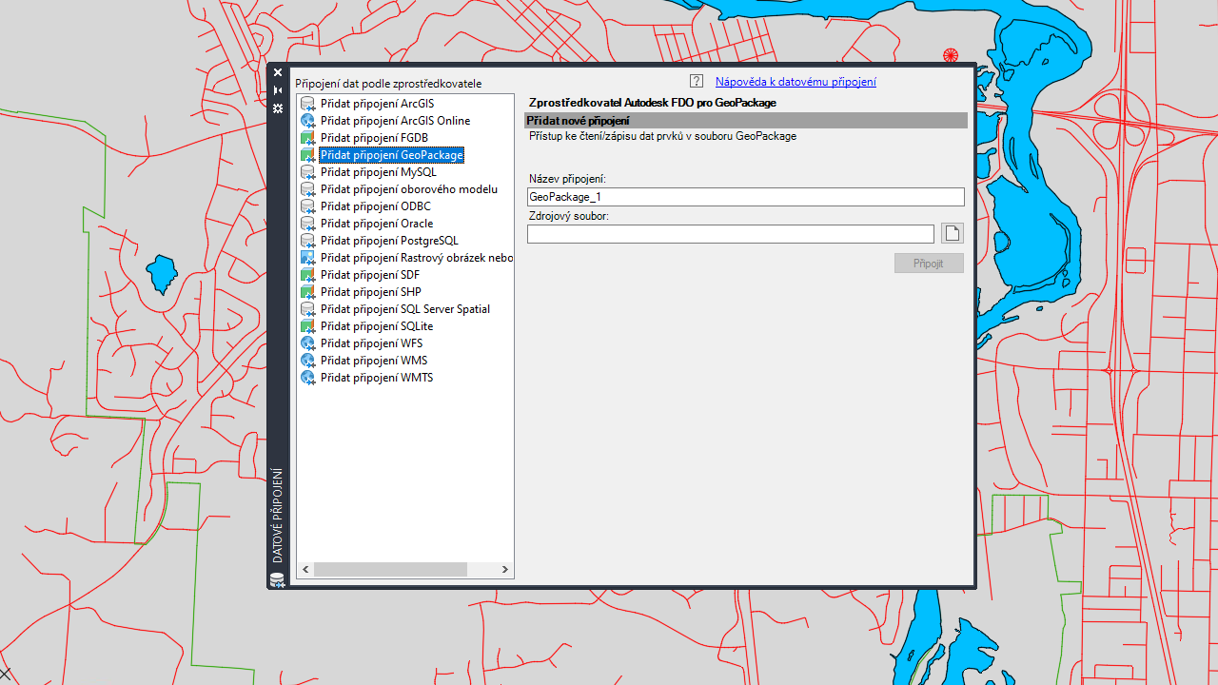
Task: Click the ArcGIS Online globe icon
Action: (307, 121)
